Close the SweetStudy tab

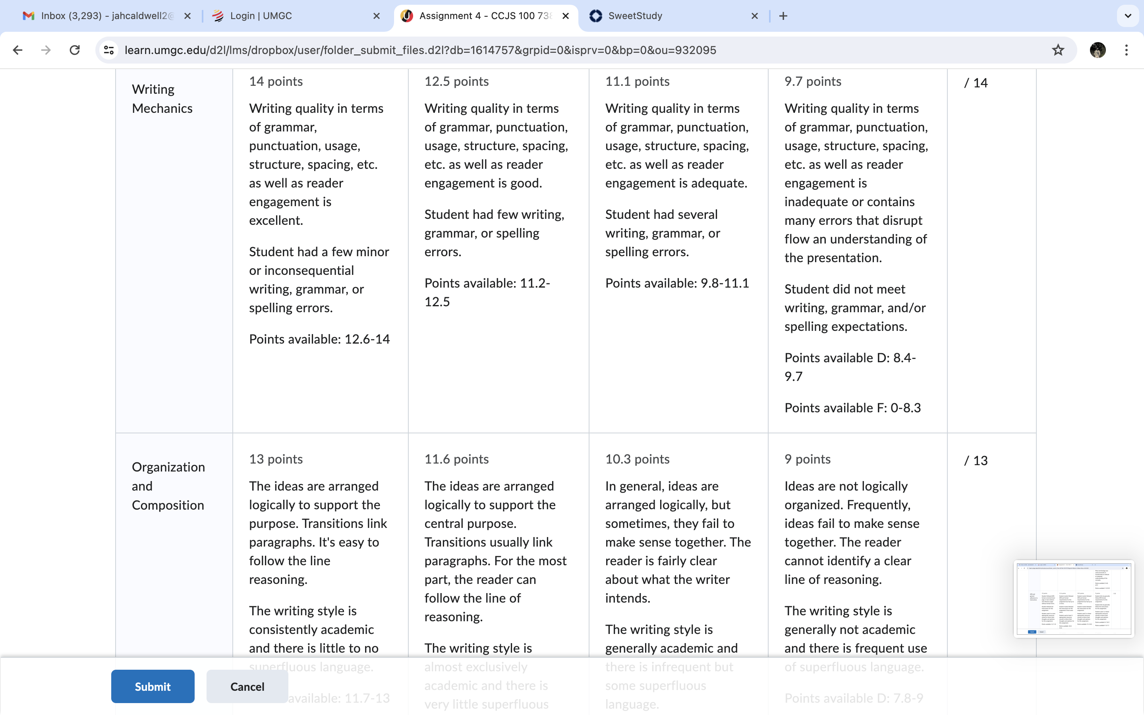click(754, 16)
